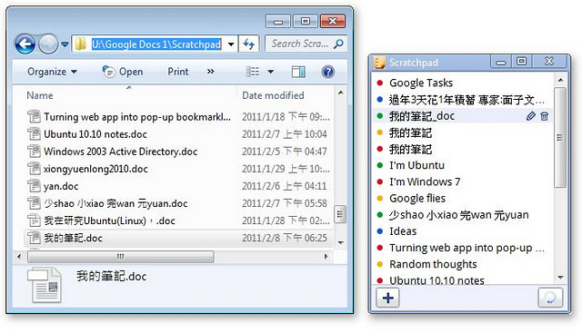This screenshot has width=582, height=333.
Task: Add a new note with plus button
Action: tap(388, 298)
